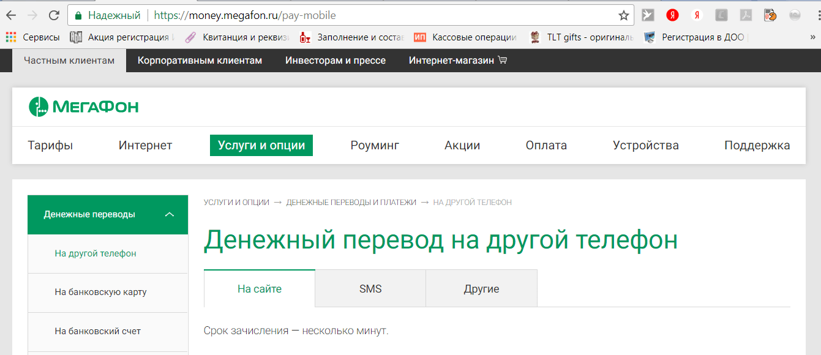This screenshot has height=355, width=821.
Task: Click the Надежный security label
Action: [114, 15]
